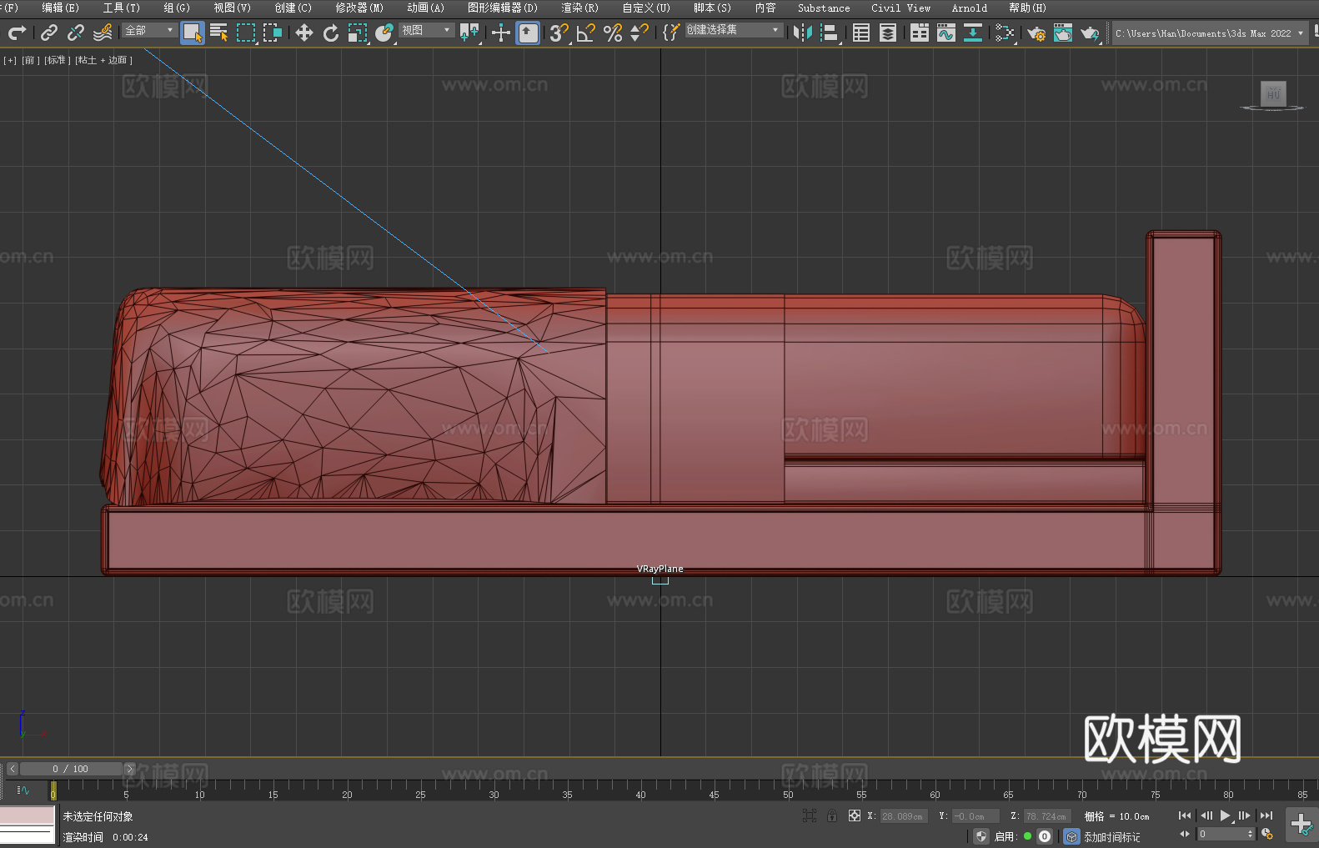
Task: Toggle the 3D Snaps button
Action: click(x=558, y=33)
